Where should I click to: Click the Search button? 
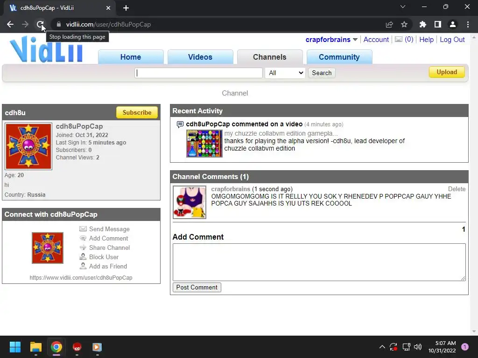(x=322, y=73)
